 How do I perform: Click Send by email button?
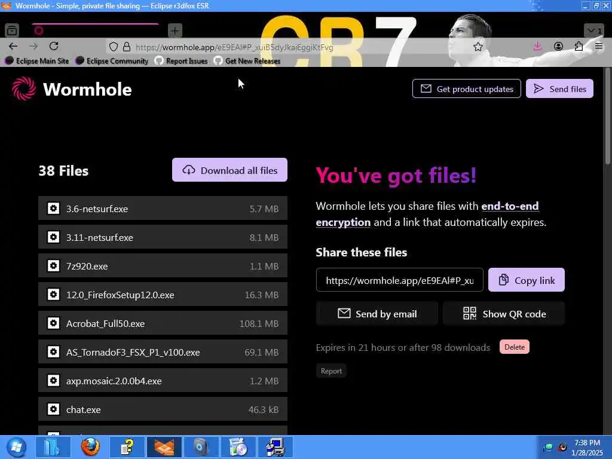[377, 313]
